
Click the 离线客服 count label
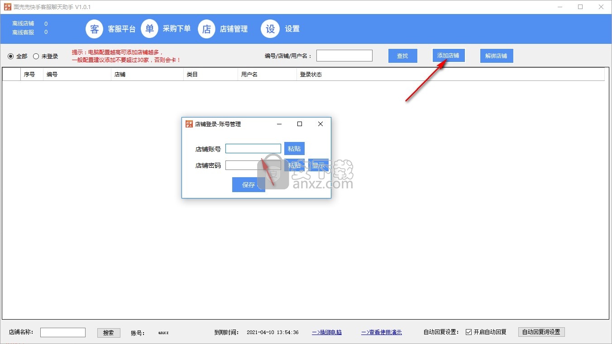[x=23, y=32]
